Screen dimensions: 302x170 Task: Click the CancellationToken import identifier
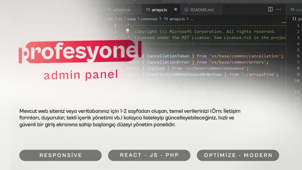[x=168, y=56]
